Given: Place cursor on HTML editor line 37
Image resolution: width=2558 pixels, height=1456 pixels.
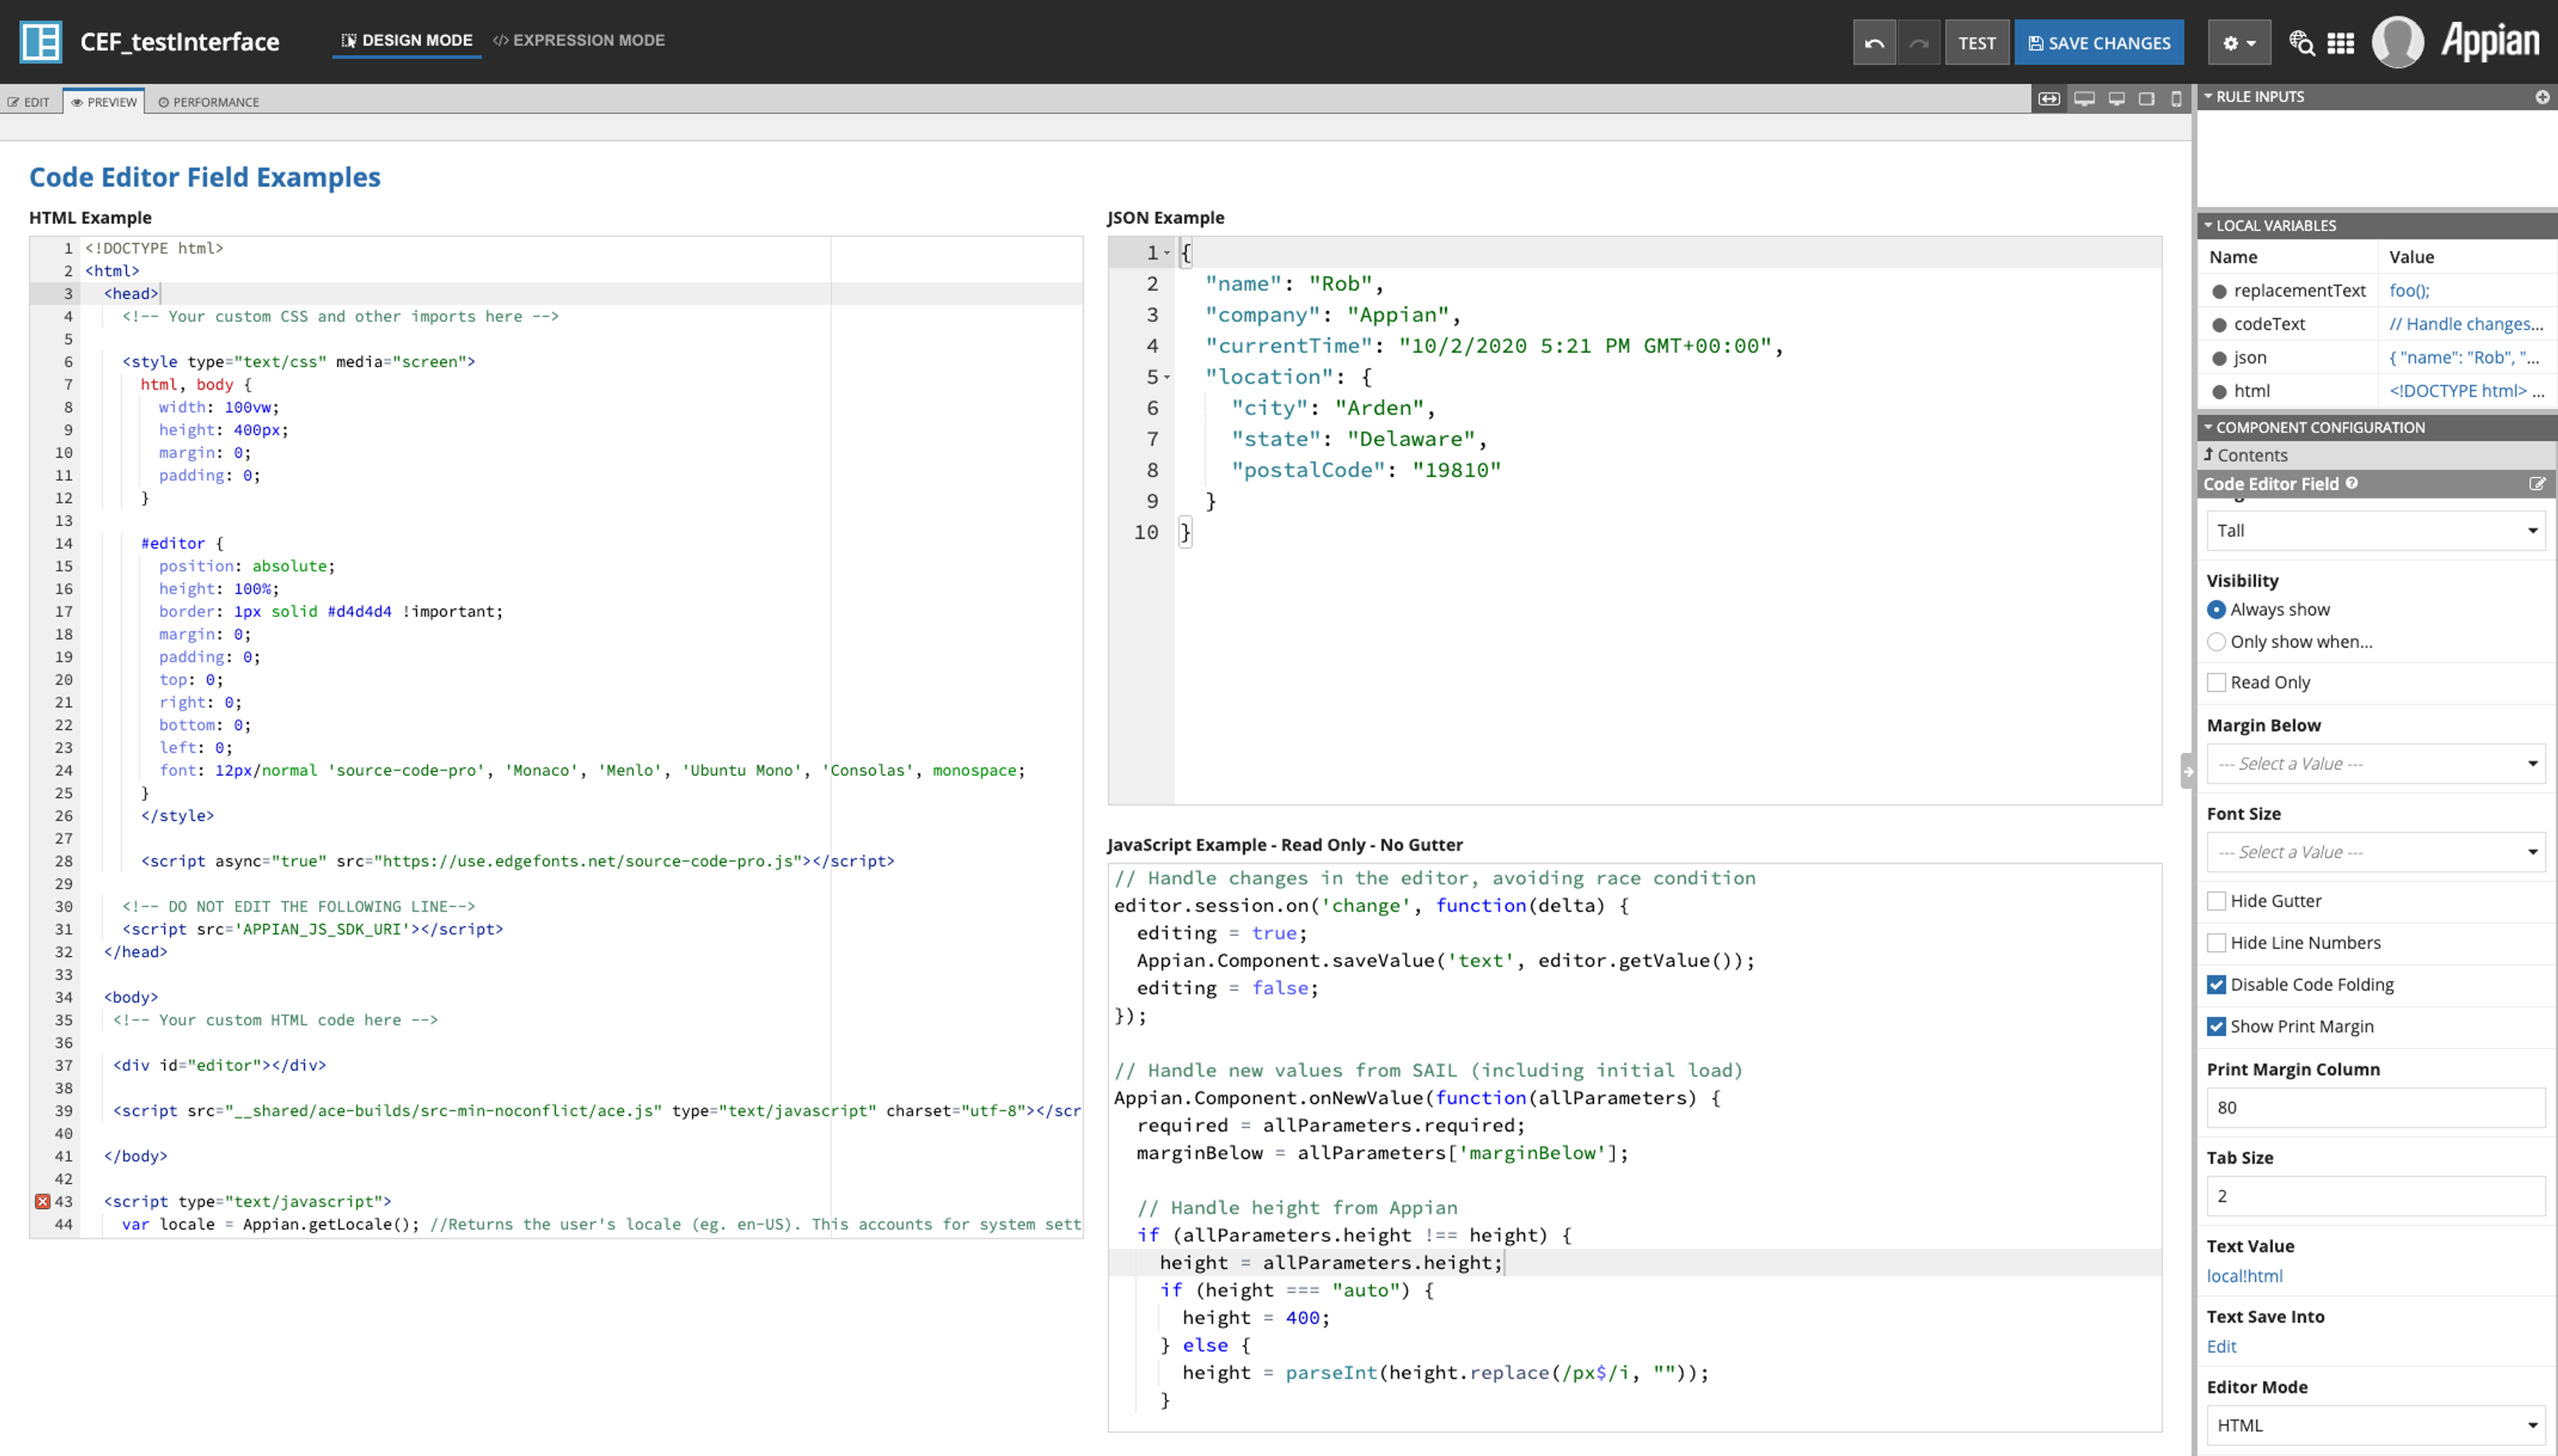Looking at the screenshot, I should (581, 1065).
